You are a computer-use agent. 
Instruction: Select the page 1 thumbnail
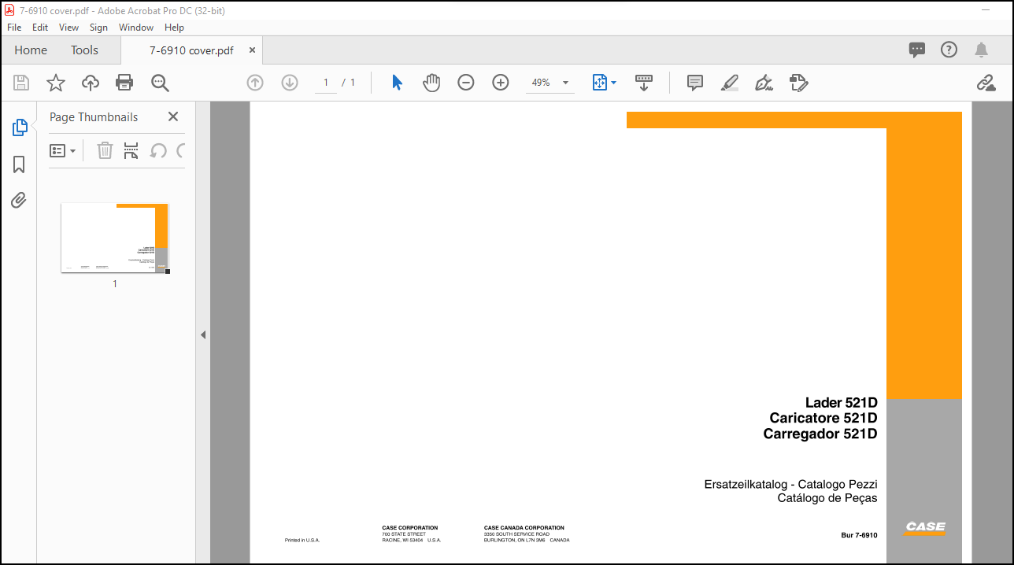[x=115, y=238]
